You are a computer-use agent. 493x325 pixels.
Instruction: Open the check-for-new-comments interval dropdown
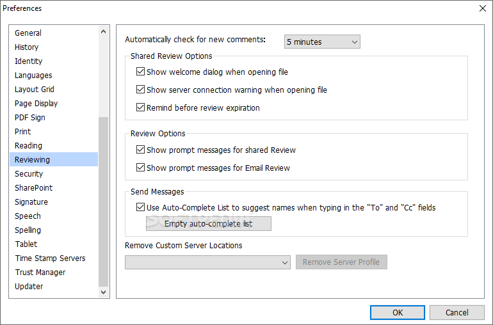(322, 42)
